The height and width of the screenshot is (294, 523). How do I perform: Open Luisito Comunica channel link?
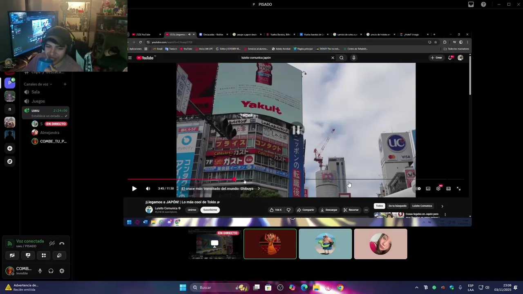pos(166,208)
